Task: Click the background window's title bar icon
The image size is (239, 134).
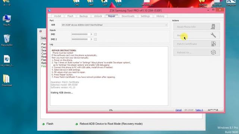Action: click(x=41, y=31)
